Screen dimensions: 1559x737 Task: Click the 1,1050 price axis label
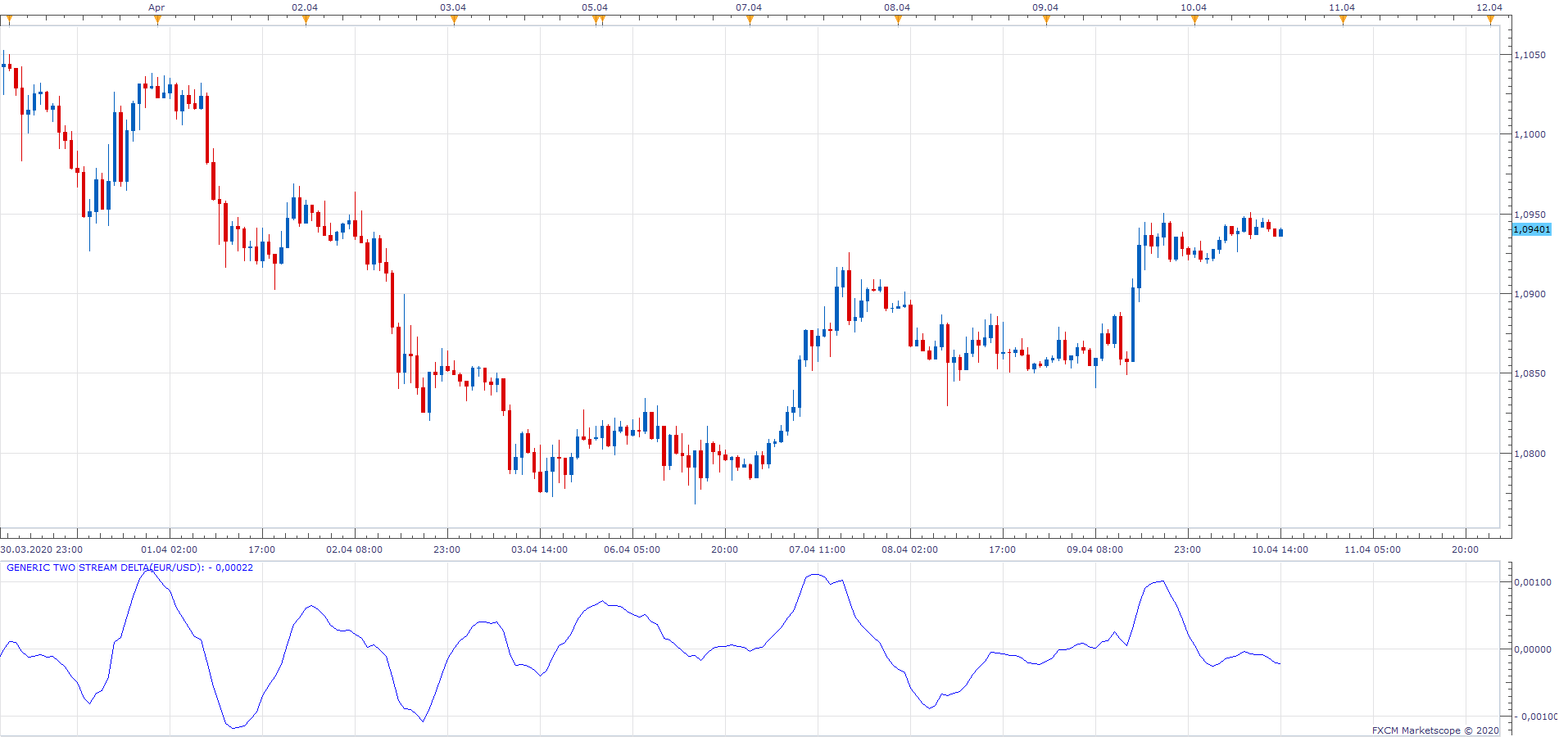point(1530,55)
